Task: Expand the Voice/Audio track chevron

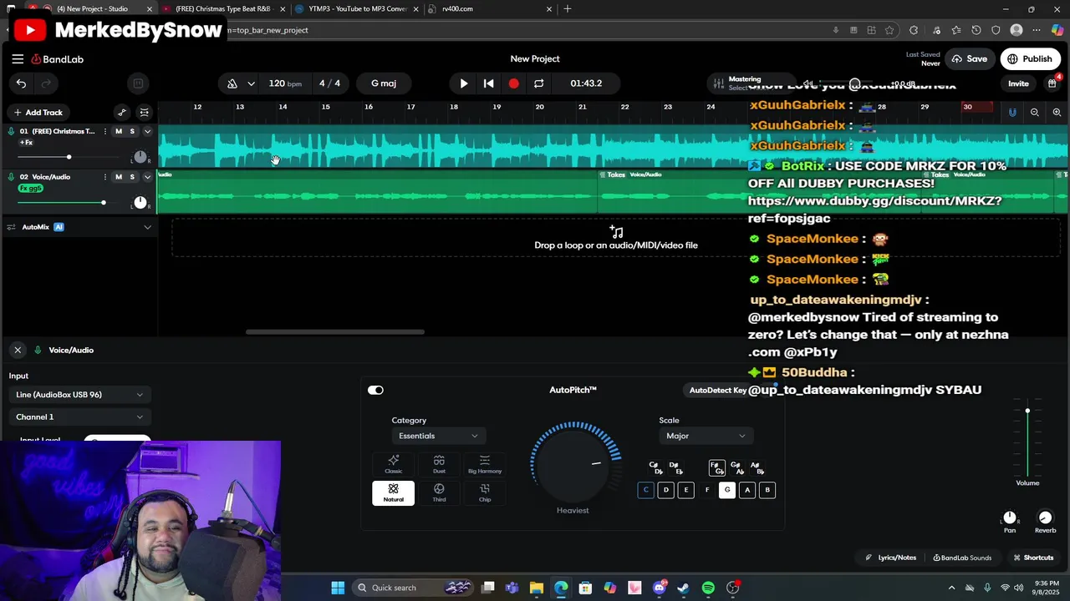Action: tap(148, 177)
